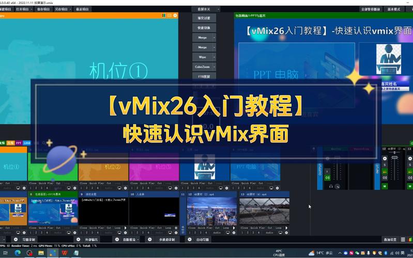
Task: Click the 快速切换 transition button
Action: [x=204, y=28]
